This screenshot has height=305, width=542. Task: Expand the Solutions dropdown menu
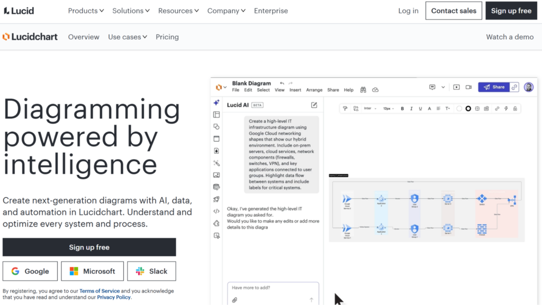(131, 11)
